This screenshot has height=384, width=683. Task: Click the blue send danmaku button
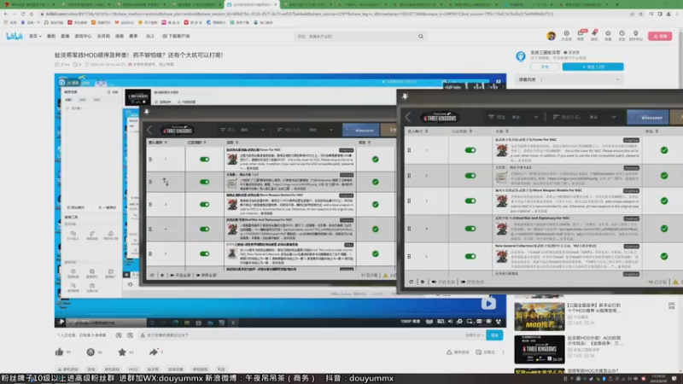click(x=494, y=335)
